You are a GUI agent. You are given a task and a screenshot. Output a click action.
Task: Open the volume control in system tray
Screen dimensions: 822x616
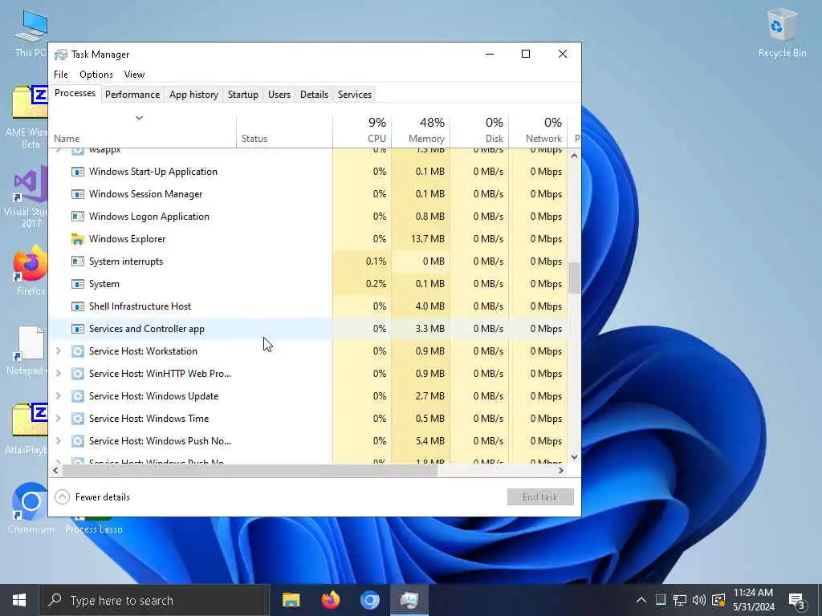point(698,600)
